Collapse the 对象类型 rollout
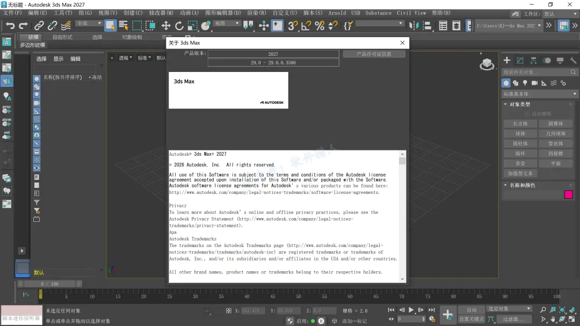 pyautogui.click(x=519, y=104)
